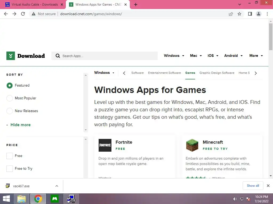Click the address bar URL
Screen dimensions: 273x204
[x=91, y=14]
